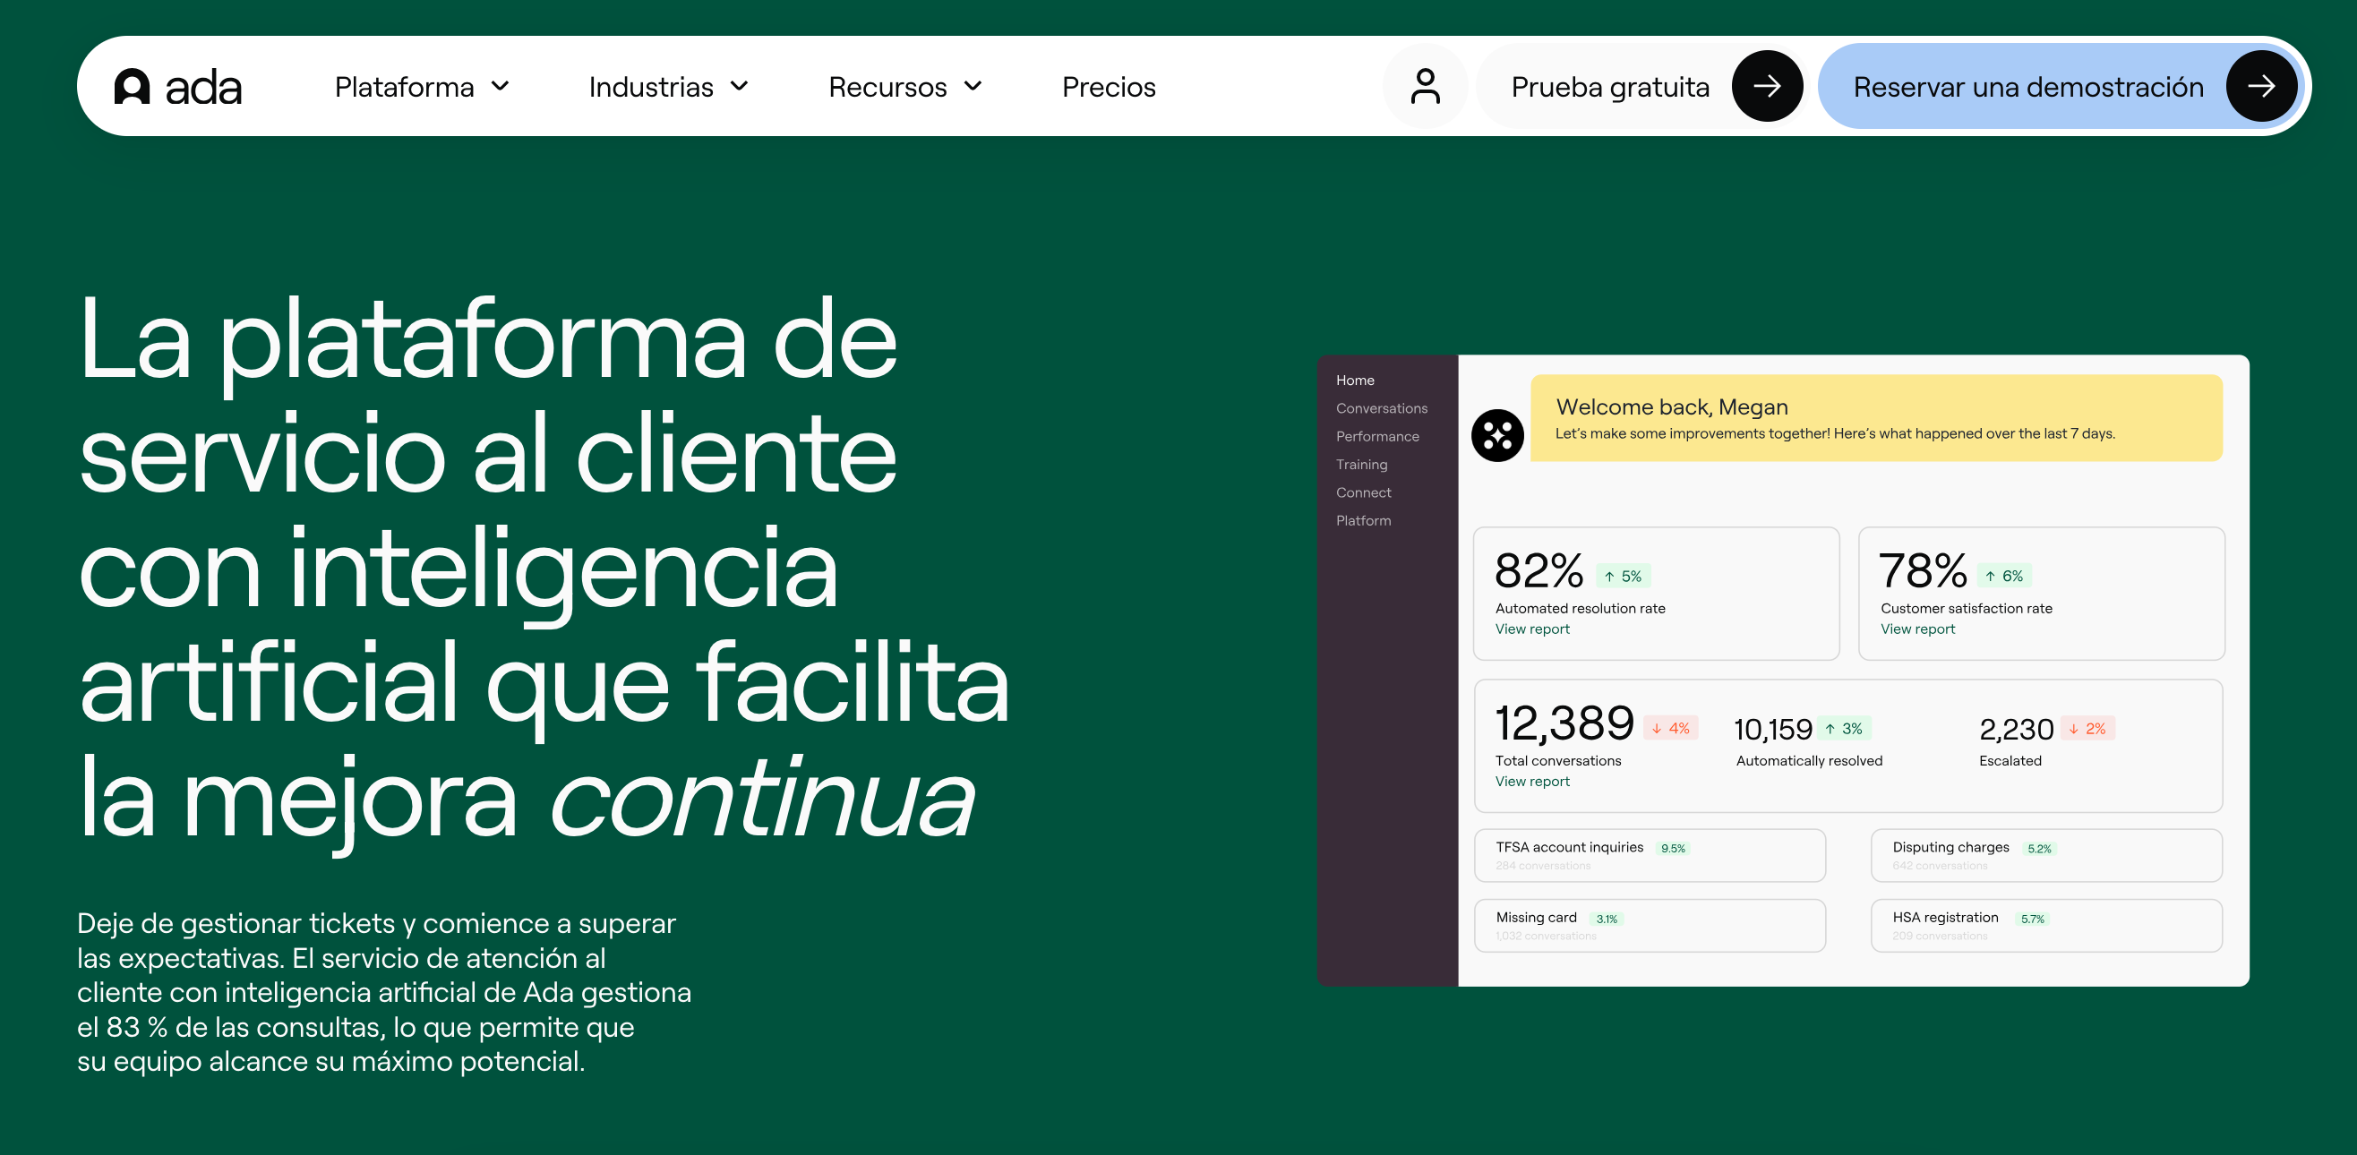Click the Prueba gratuita button

pos(1609,87)
